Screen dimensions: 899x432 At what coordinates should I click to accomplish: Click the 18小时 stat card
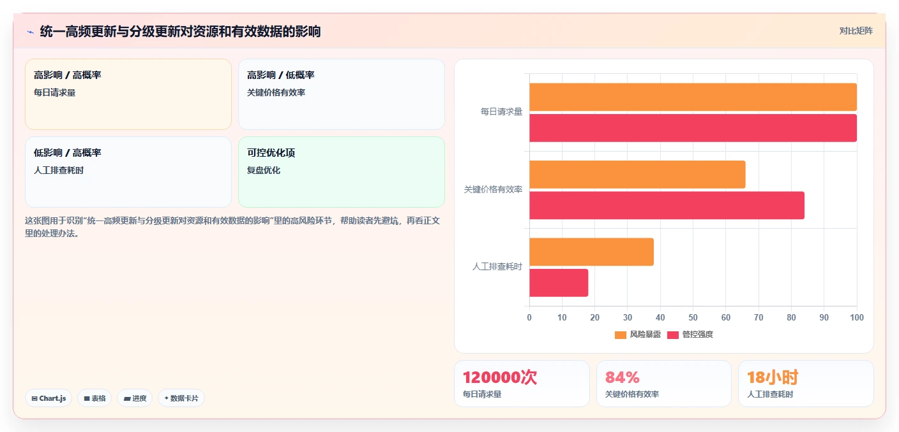coord(806,384)
